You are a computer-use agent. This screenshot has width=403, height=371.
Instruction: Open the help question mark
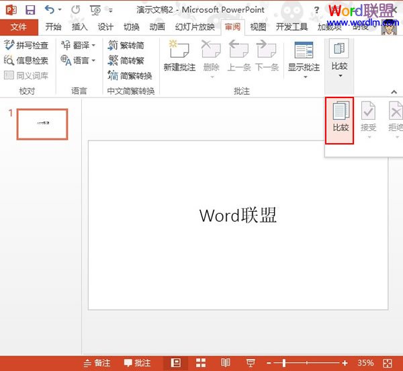316,10
